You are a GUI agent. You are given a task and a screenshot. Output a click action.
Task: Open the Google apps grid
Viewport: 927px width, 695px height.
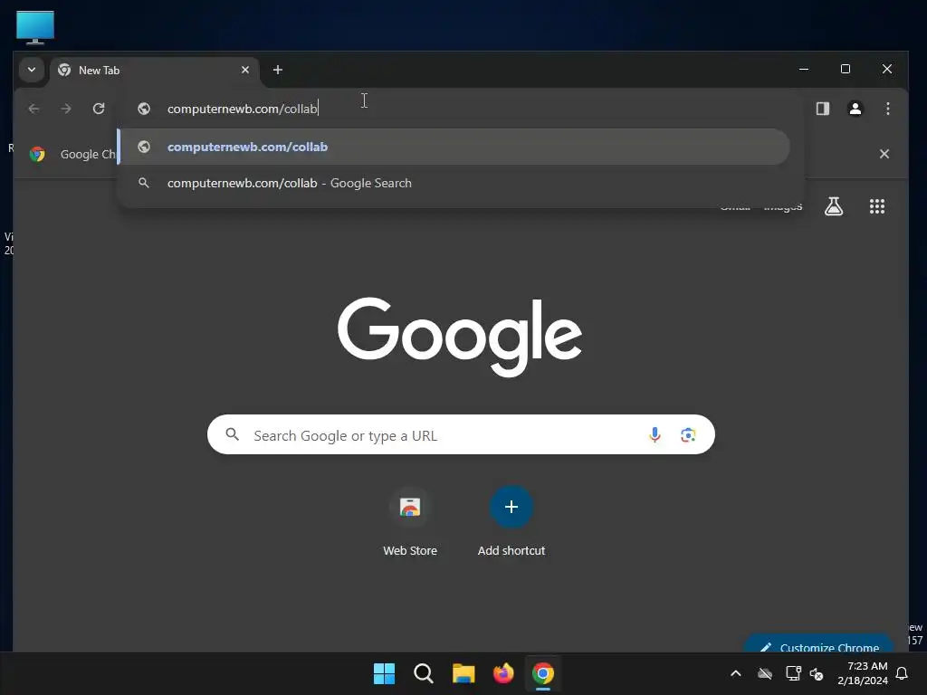(876, 206)
